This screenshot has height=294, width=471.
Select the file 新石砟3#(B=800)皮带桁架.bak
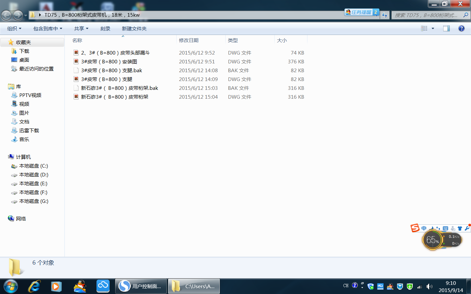click(119, 88)
